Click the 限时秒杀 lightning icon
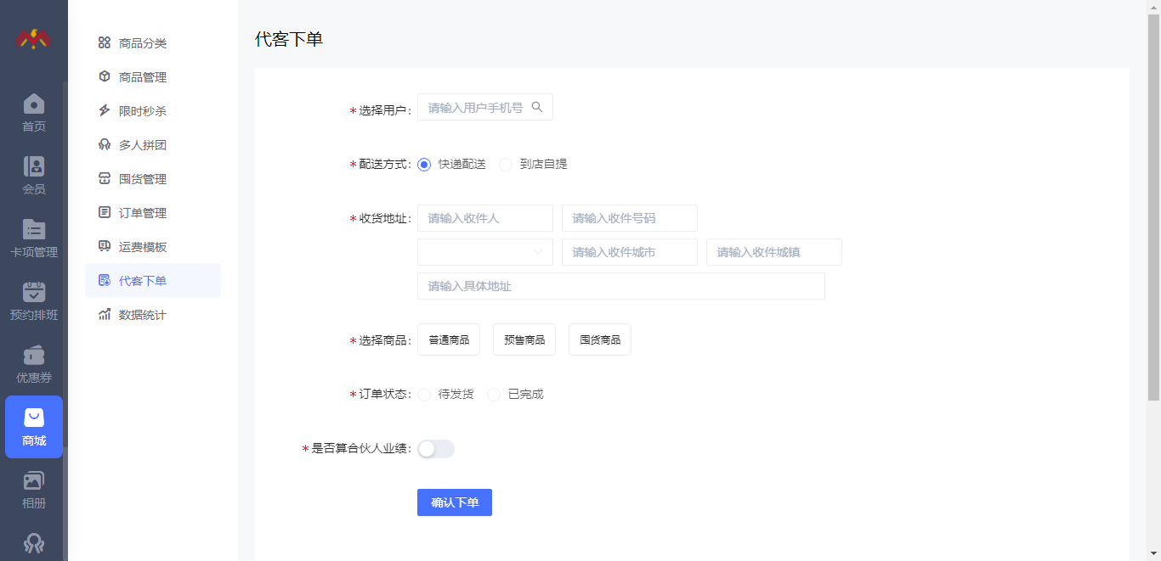The image size is (1161, 561). [105, 110]
